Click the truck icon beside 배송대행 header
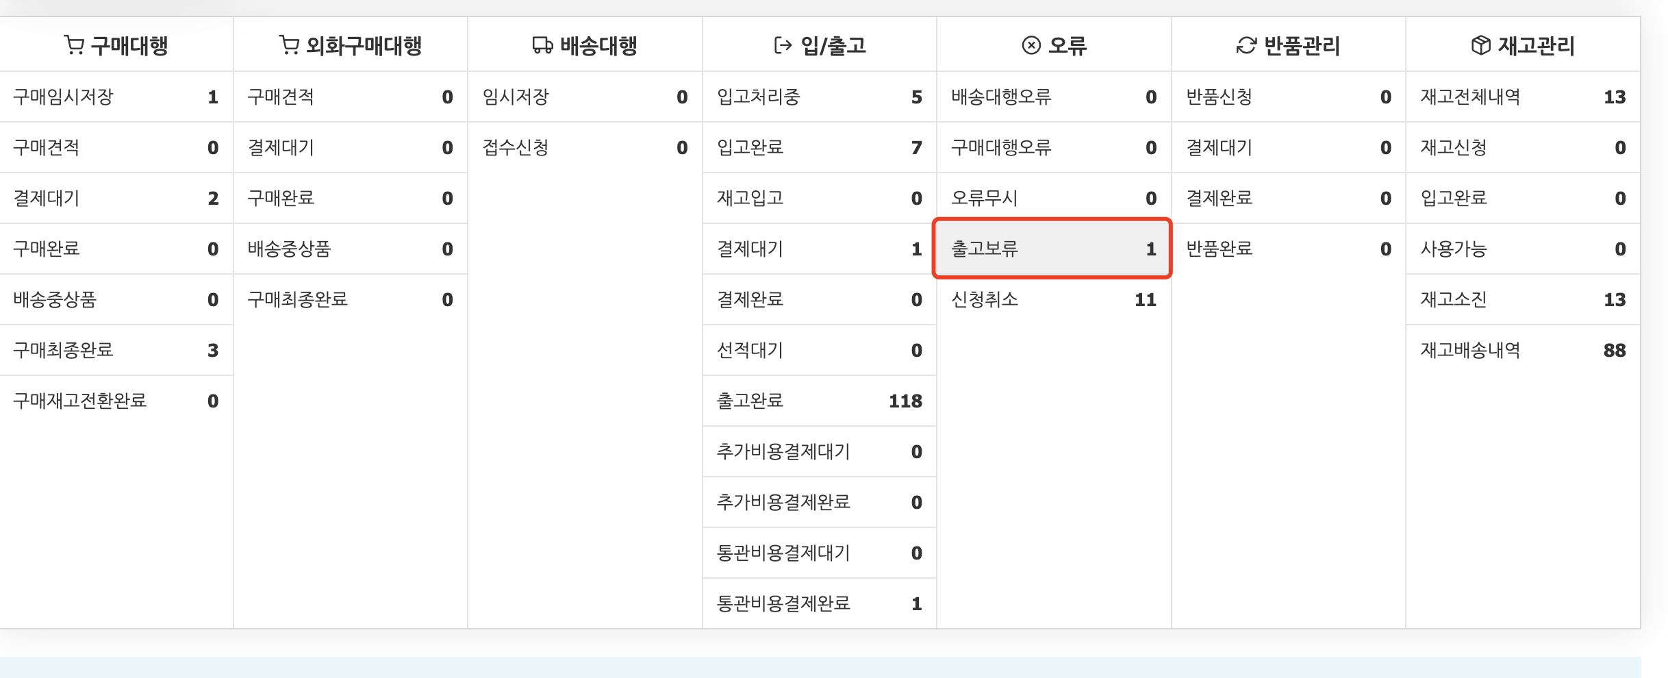The height and width of the screenshot is (678, 1668). tap(543, 46)
